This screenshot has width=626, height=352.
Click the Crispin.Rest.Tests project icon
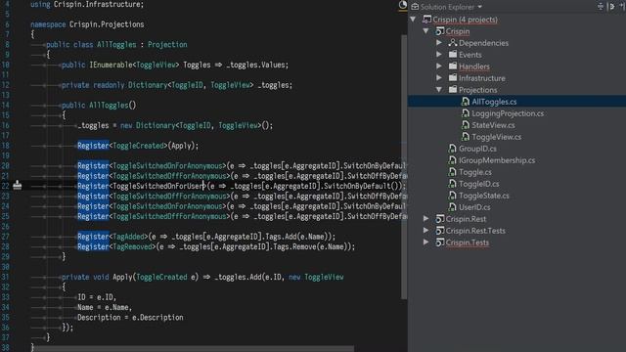tap(439, 231)
